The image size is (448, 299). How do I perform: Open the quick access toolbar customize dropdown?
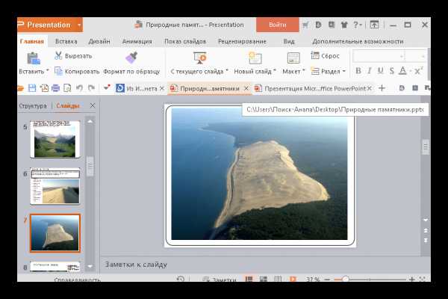[107, 87]
